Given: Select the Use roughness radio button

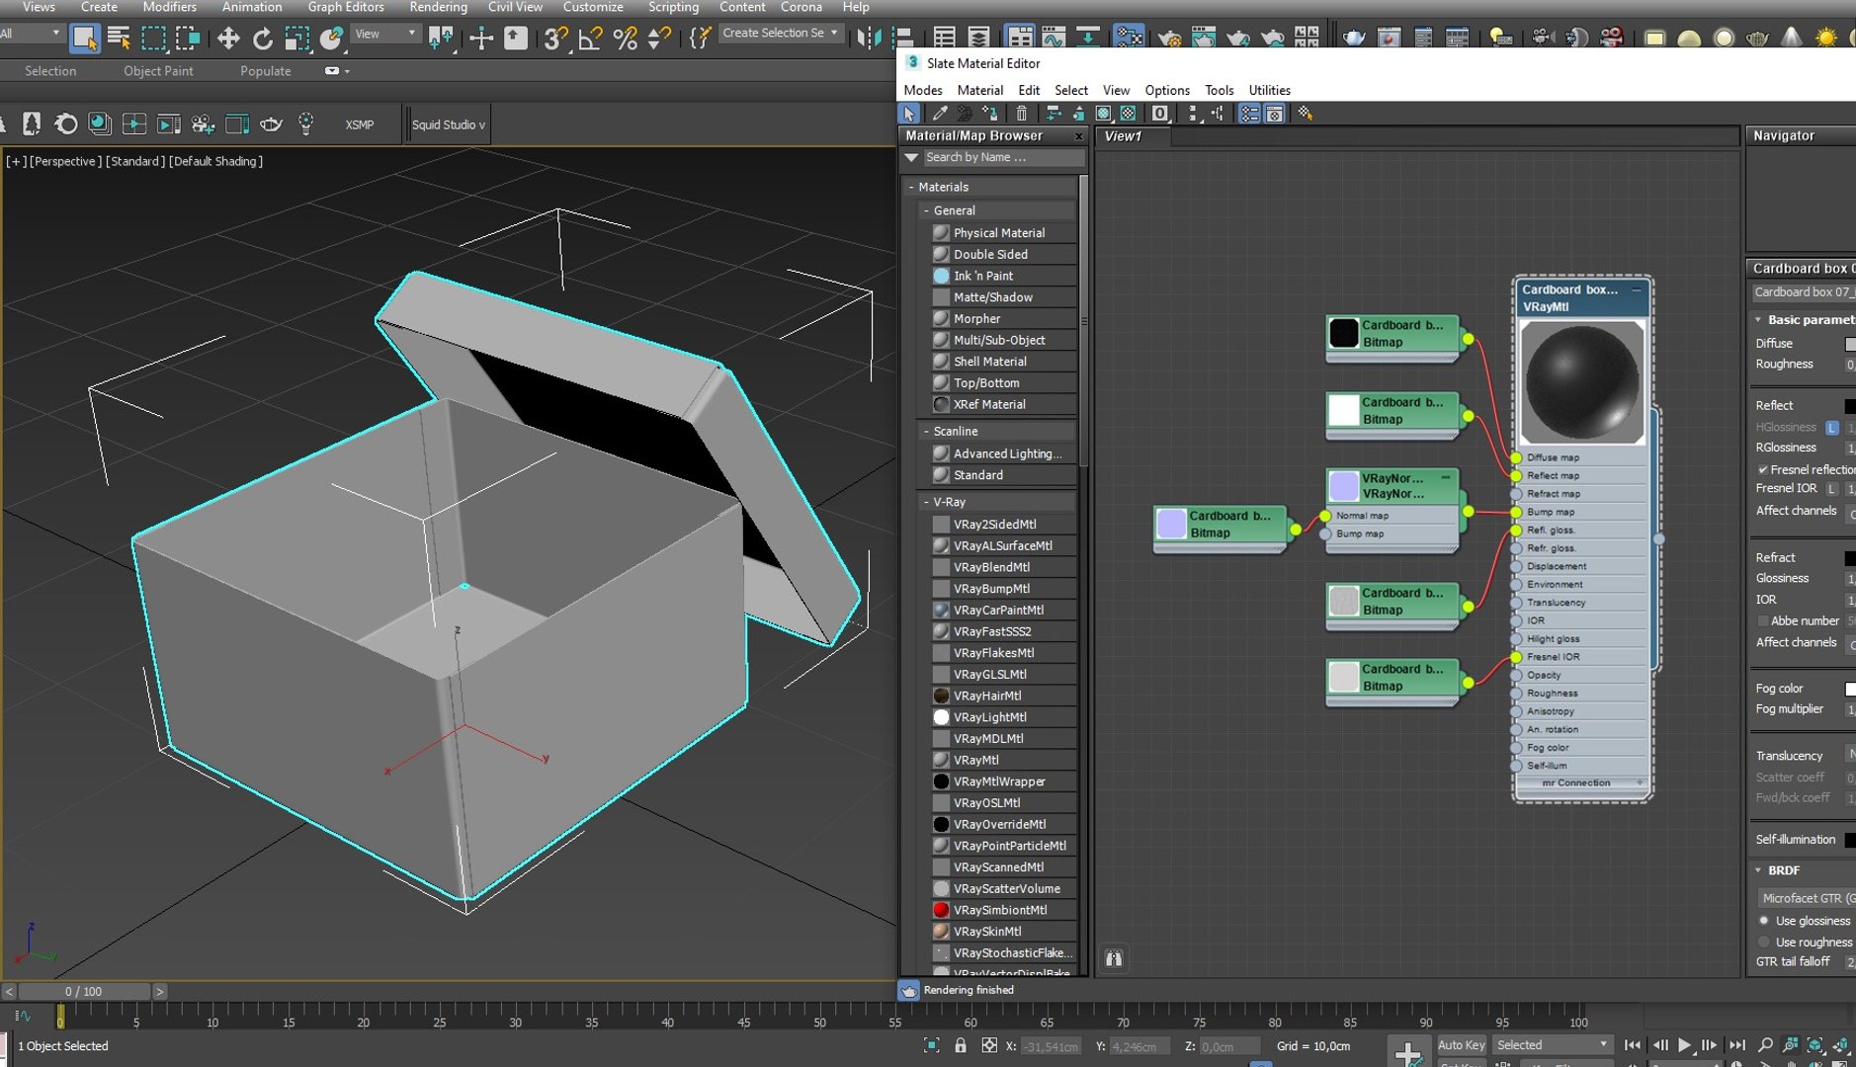Looking at the screenshot, I should click(x=1764, y=942).
